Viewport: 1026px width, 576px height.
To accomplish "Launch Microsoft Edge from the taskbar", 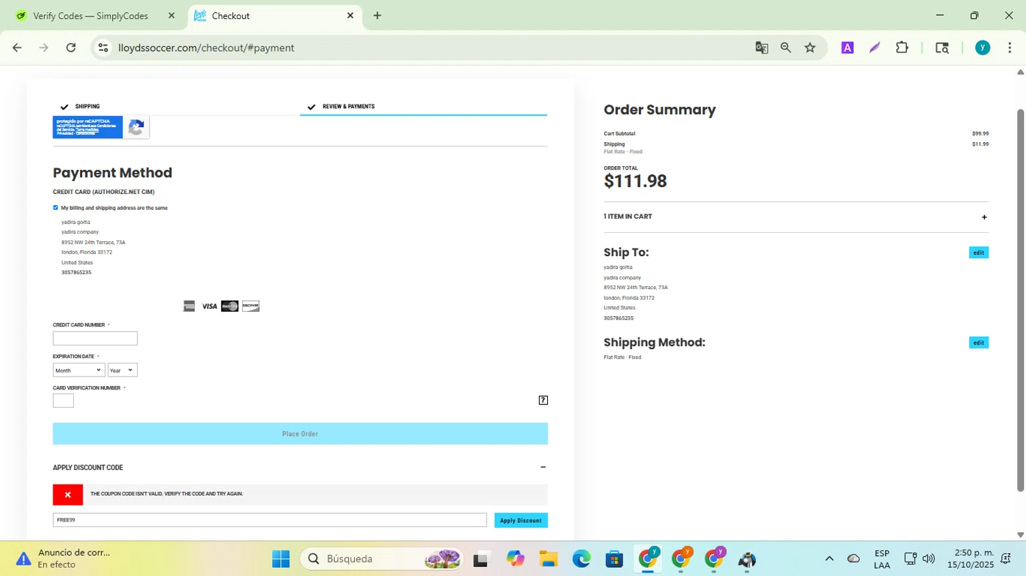I will (581, 559).
